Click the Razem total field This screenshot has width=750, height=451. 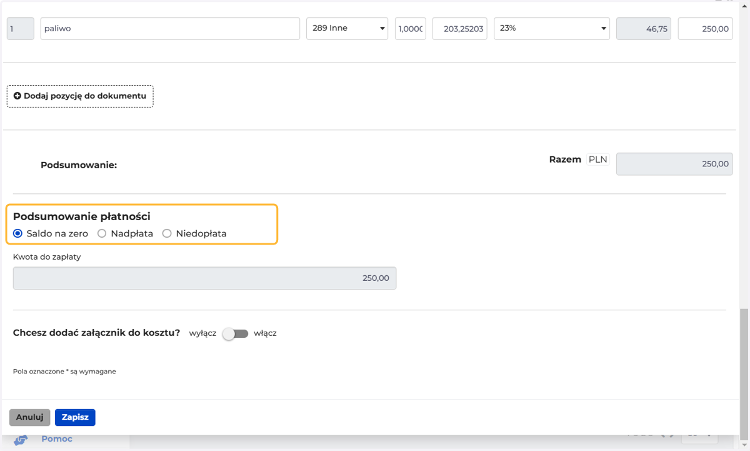(x=674, y=164)
